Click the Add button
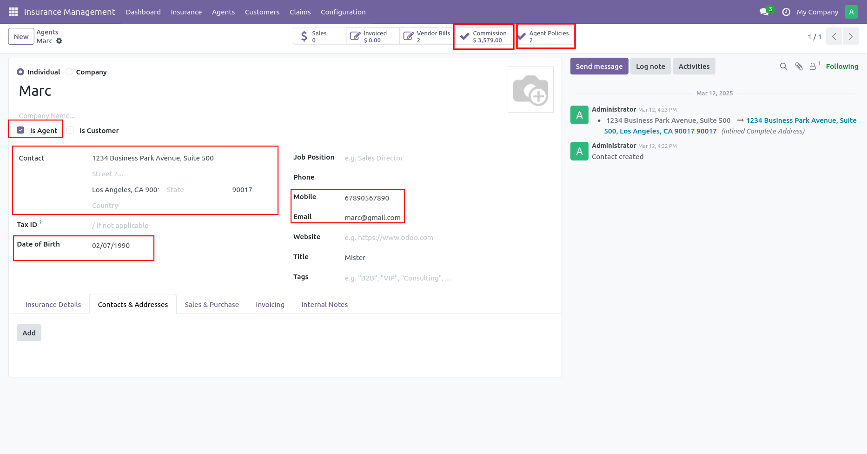 (x=29, y=333)
